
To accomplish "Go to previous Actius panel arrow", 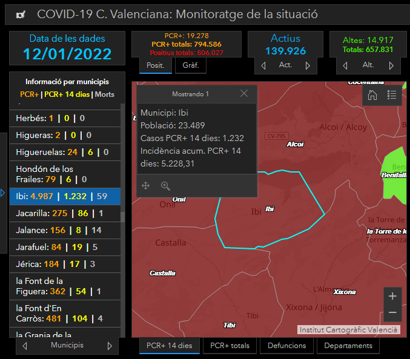I will 263,65.
